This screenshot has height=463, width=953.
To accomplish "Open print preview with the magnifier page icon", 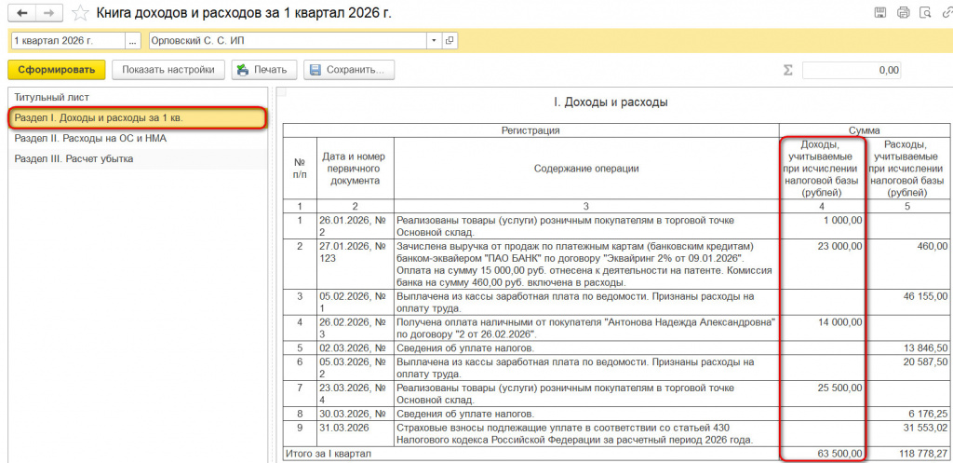I will pos(925,12).
